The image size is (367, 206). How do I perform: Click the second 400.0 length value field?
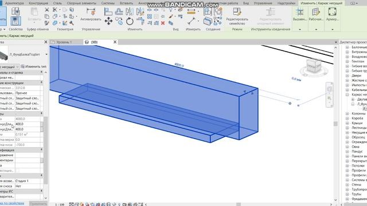tap(28, 129)
